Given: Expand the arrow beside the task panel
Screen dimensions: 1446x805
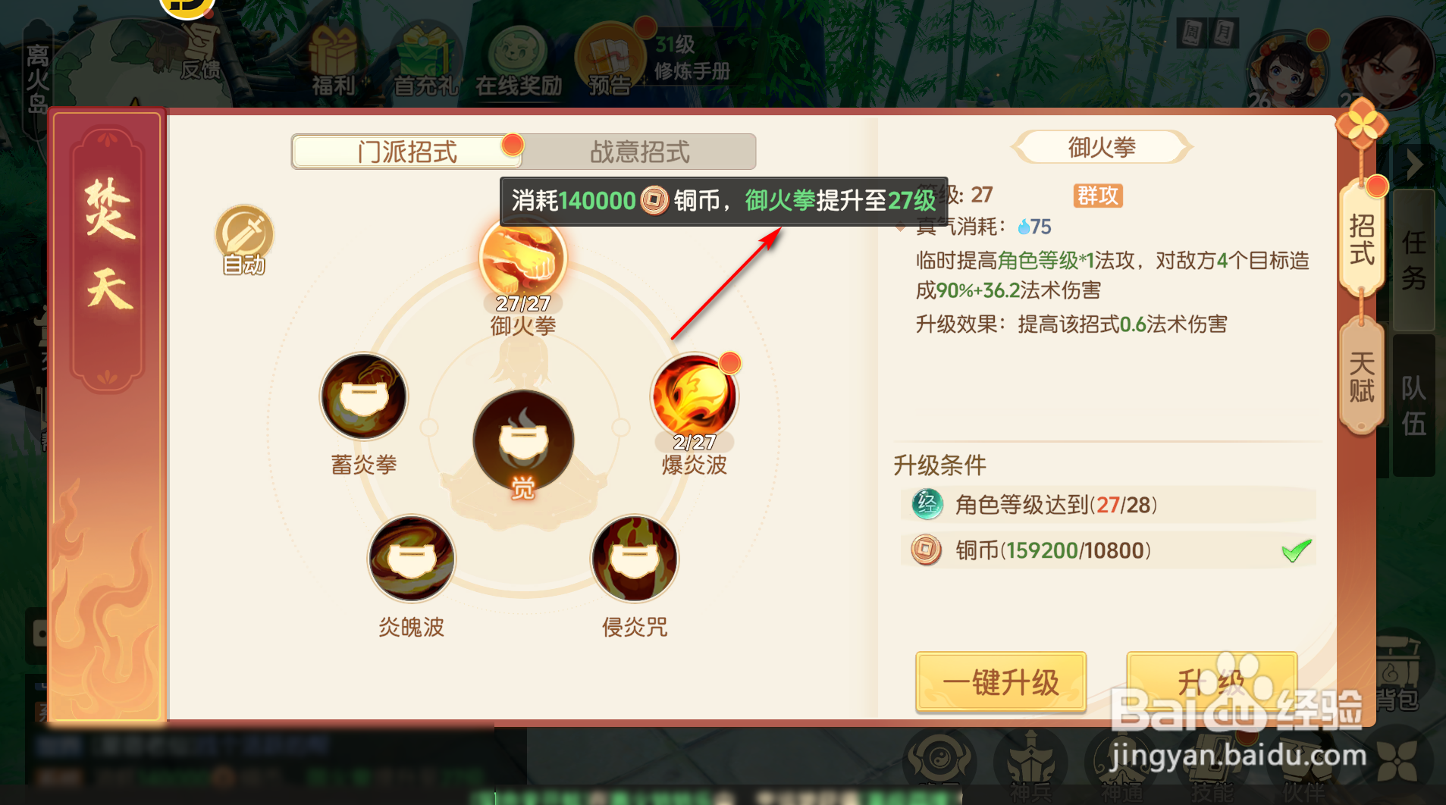Looking at the screenshot, I should click(1414, 164).
